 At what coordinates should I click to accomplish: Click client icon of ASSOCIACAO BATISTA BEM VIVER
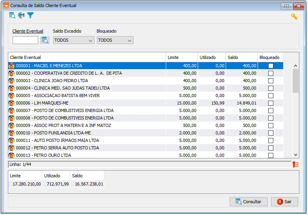point(11,96)
